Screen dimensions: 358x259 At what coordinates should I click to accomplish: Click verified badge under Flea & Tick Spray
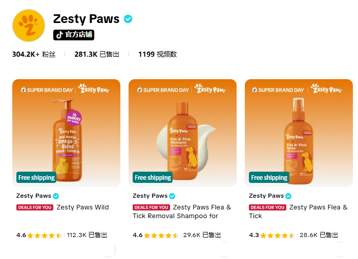click(x=288, y=196)
